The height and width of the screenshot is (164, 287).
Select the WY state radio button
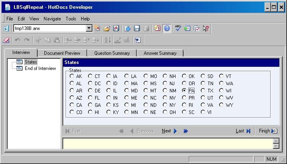point(221,105)
